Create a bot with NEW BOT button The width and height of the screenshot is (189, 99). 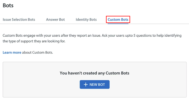(x=94, y=85)
